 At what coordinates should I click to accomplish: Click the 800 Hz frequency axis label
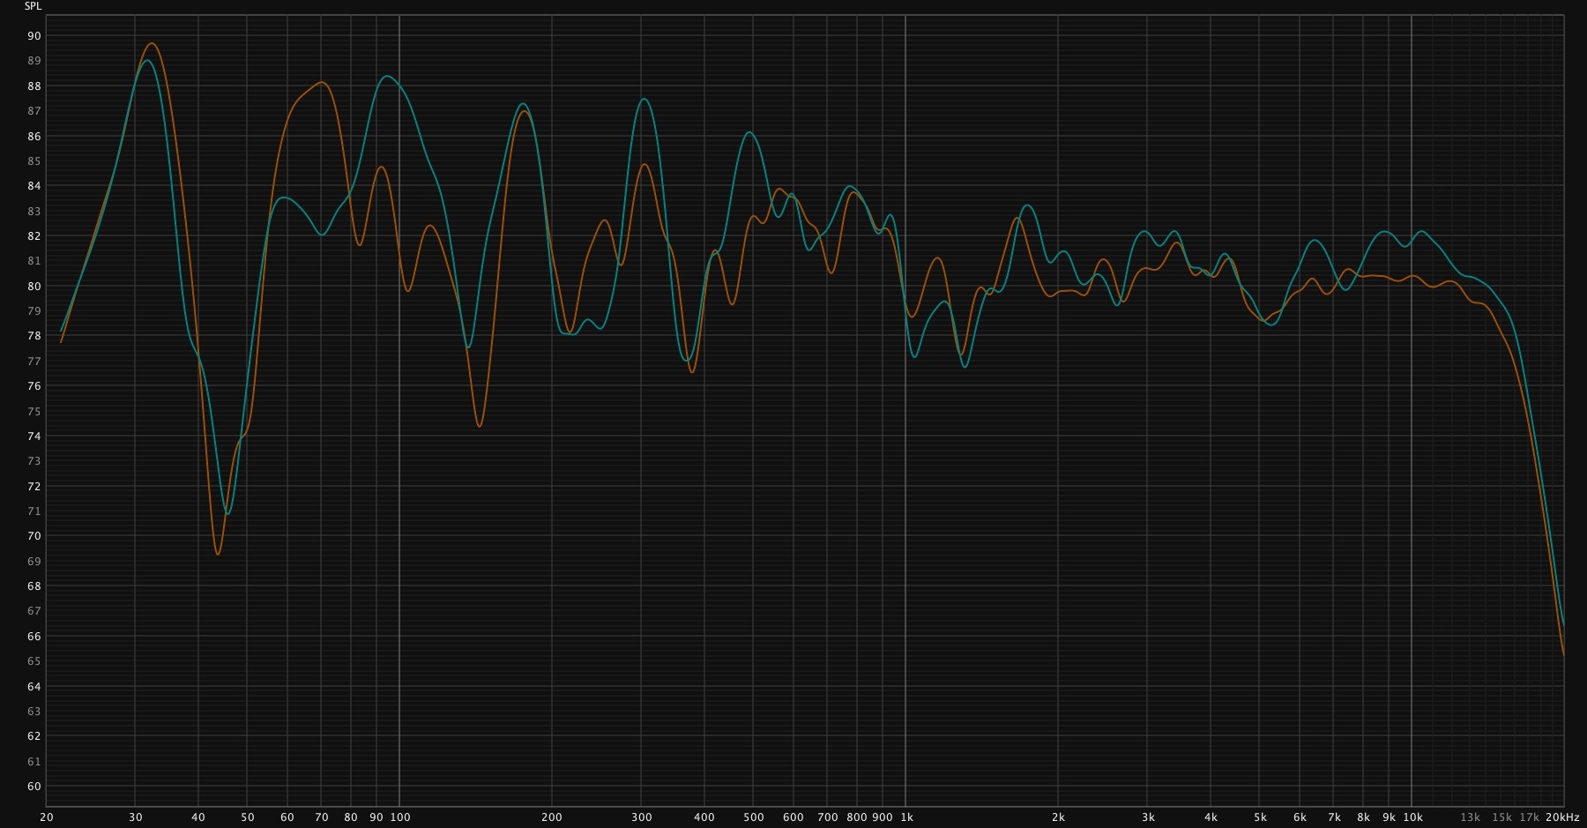pos(857,817)
